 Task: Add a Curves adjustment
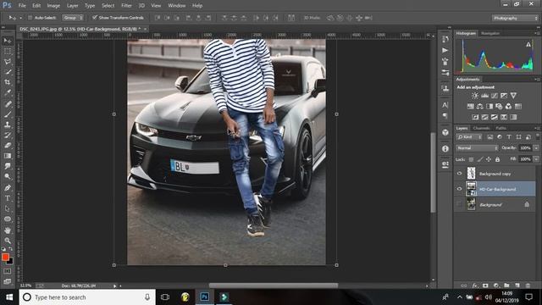point(495,96)
